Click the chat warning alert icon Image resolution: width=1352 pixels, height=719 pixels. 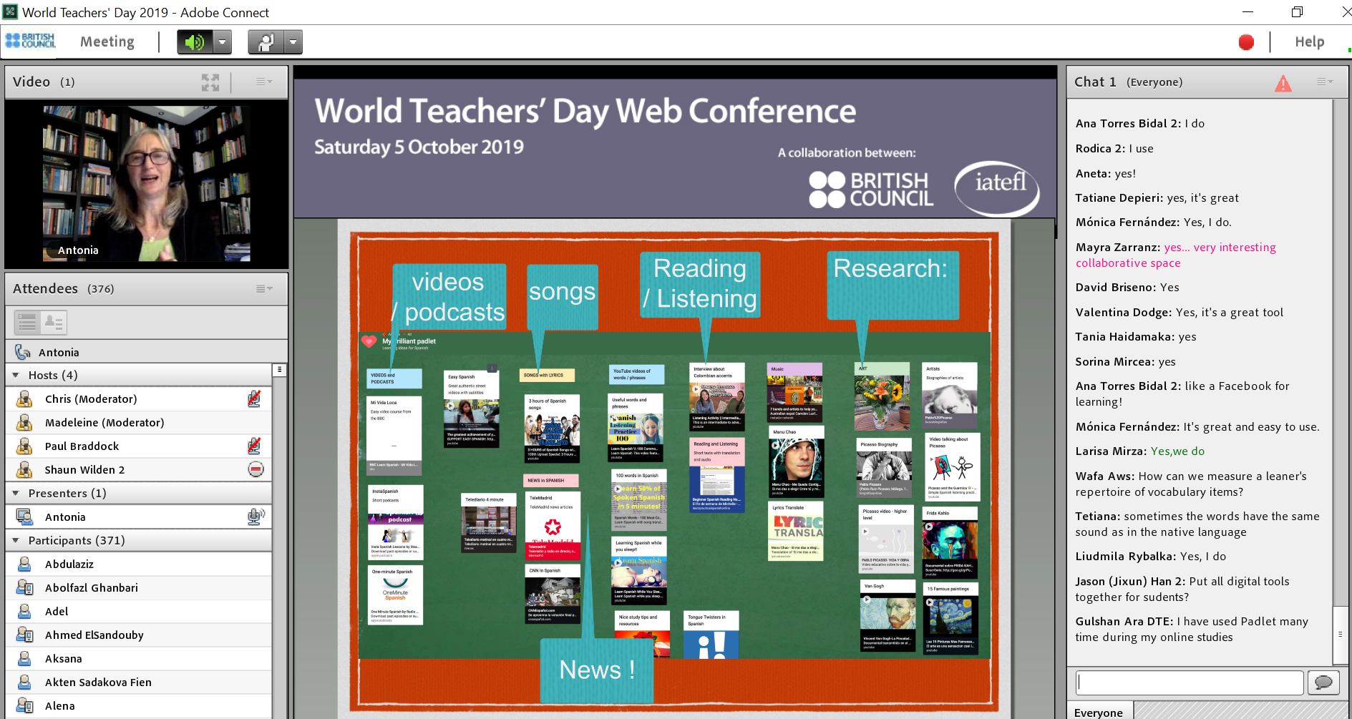coord(1283,84)
